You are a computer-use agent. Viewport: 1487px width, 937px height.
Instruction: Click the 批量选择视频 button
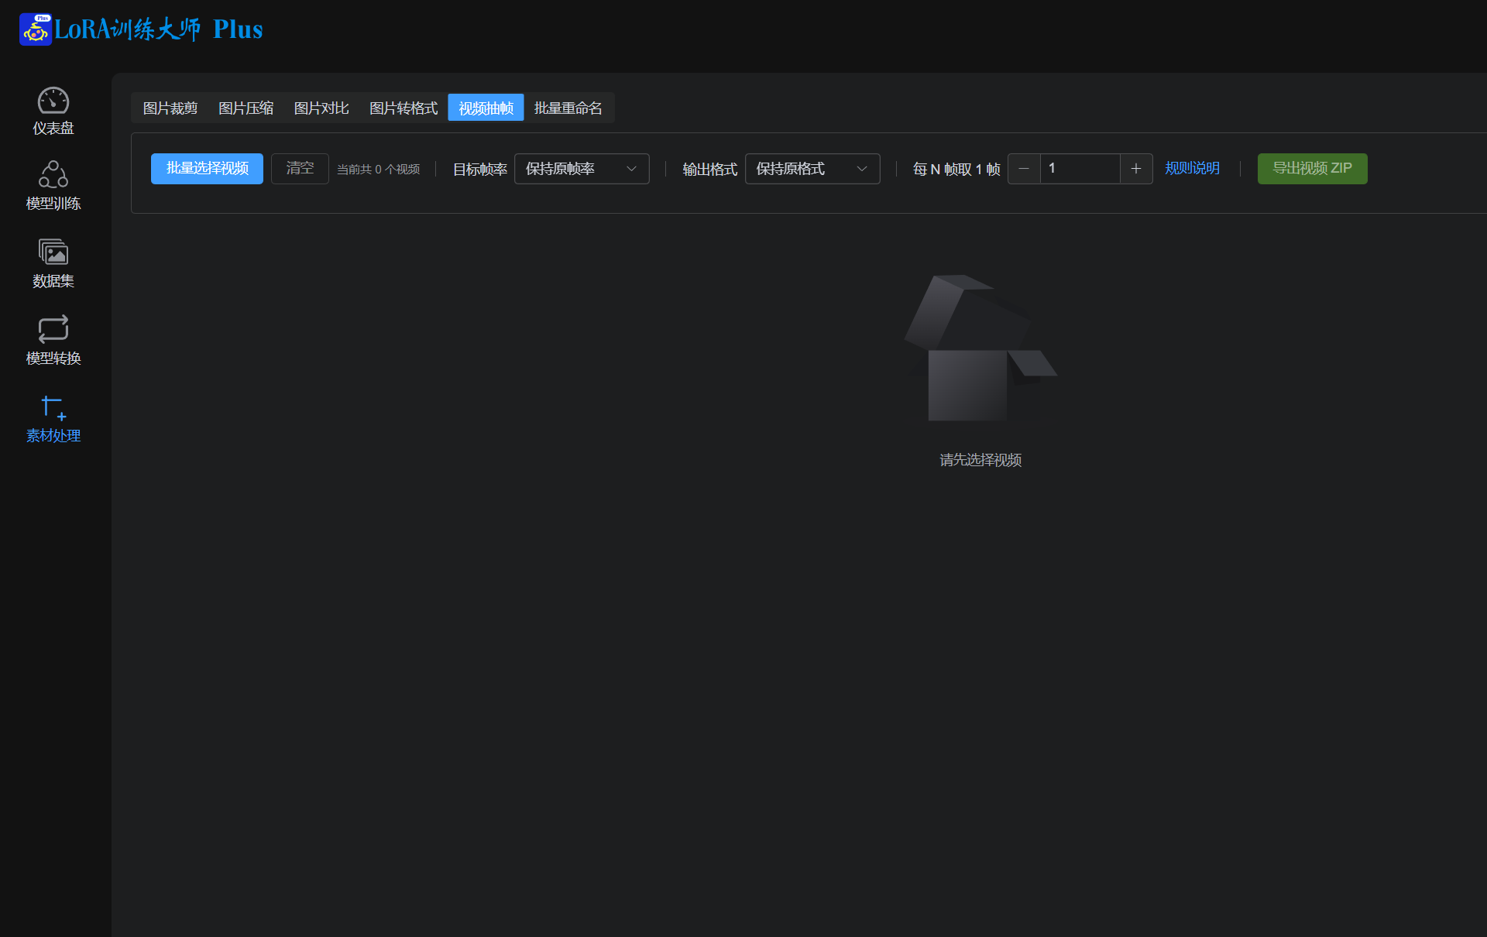click(x=207, y=168)
